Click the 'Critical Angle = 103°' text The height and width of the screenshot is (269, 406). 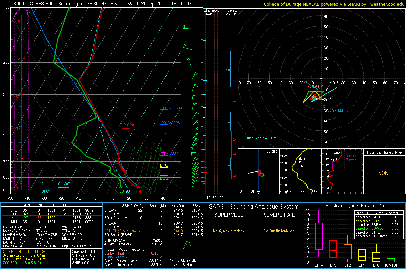(259, 138)
